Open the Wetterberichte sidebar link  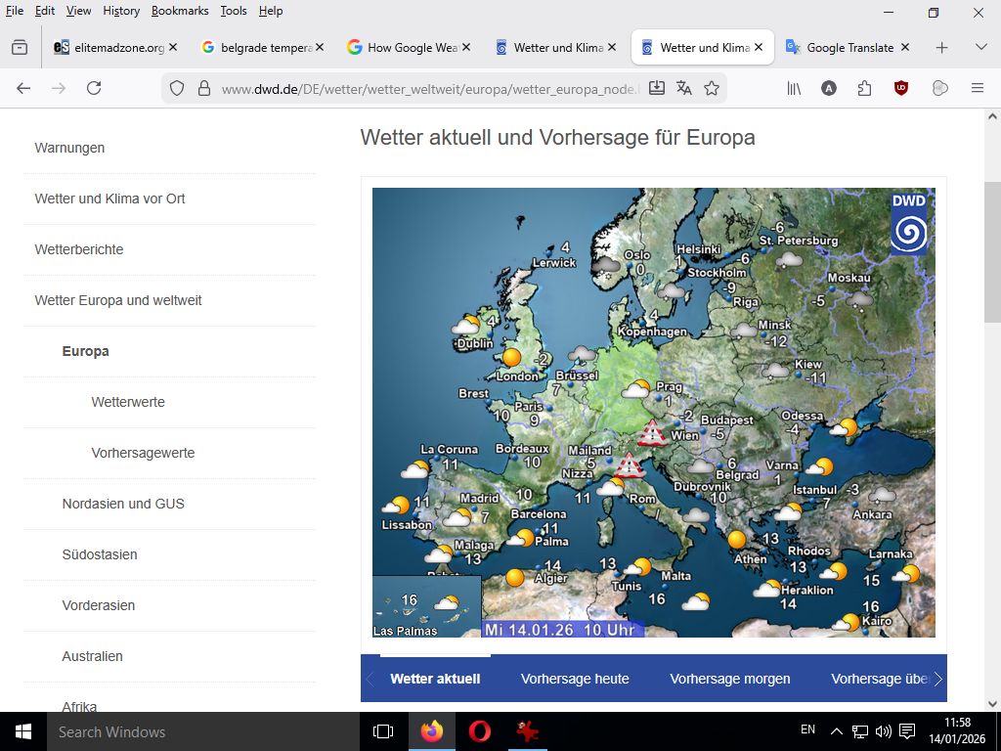79,249
